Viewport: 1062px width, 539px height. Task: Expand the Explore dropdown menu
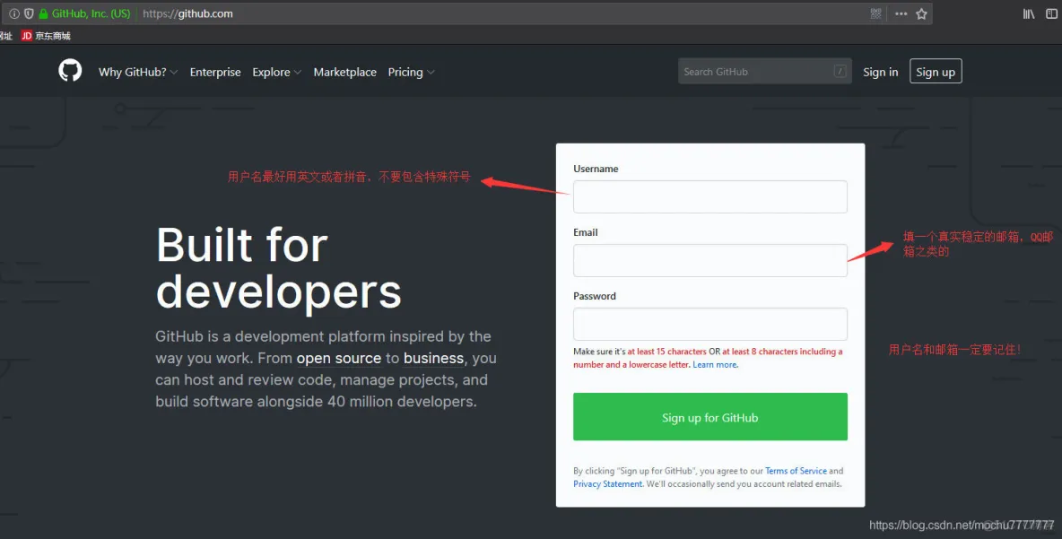[276, 72]
